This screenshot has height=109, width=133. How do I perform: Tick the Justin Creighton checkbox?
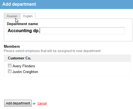click(10, 71)
